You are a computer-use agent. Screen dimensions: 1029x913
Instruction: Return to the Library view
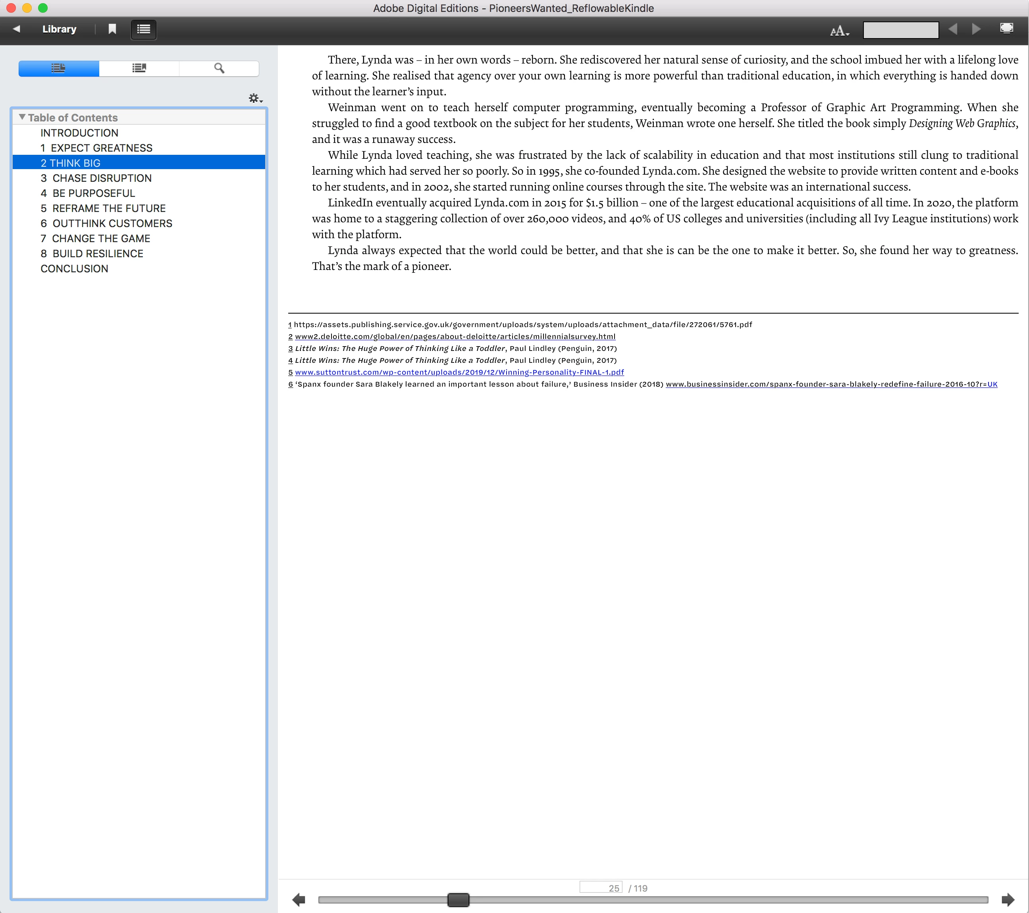coord(60,29)
